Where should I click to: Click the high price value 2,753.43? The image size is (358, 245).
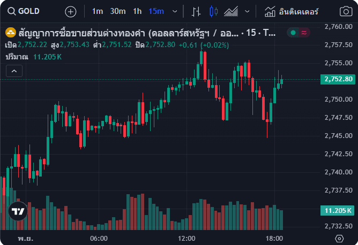pos(74,45)
